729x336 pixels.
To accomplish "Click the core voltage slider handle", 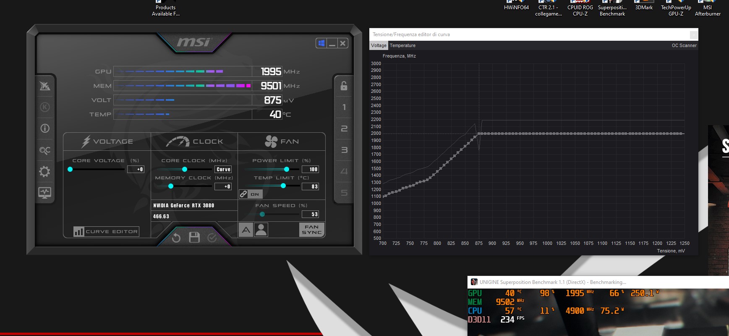I will [70, 169].
